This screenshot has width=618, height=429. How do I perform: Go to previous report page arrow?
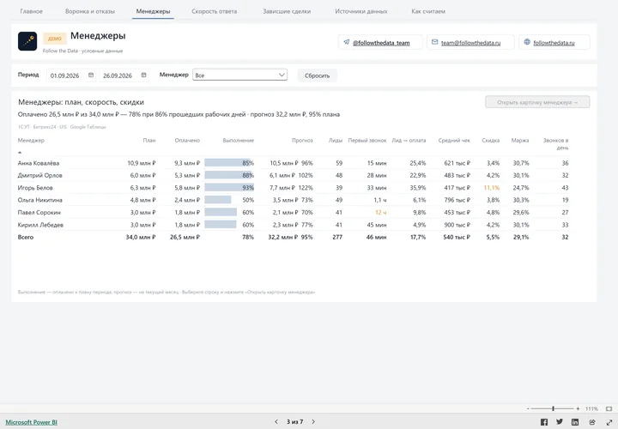276,421
